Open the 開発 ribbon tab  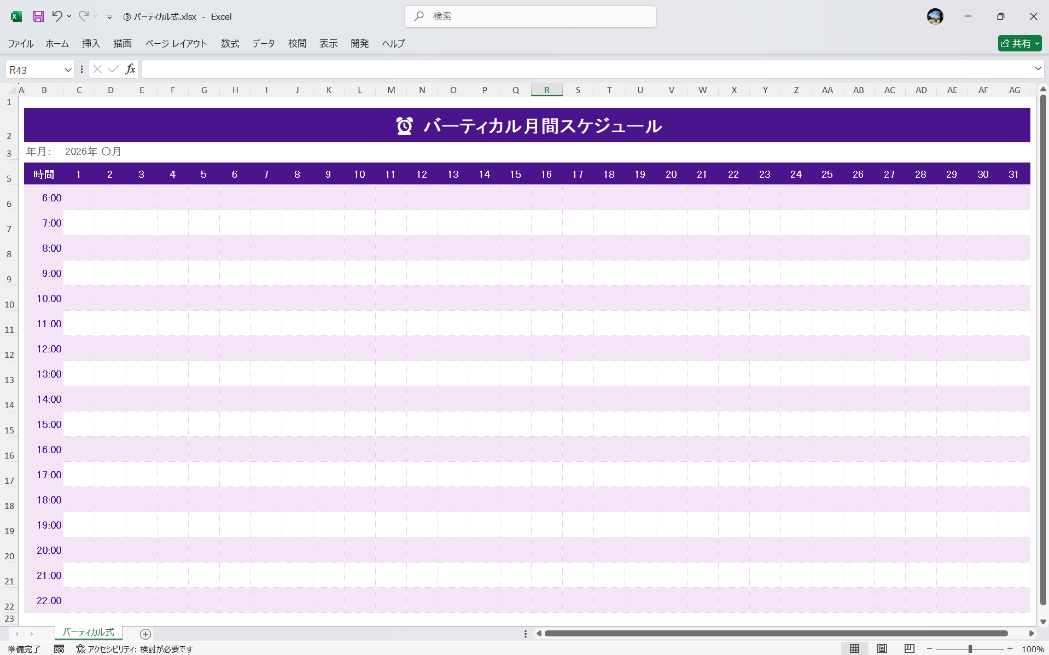tap(359, 43)
